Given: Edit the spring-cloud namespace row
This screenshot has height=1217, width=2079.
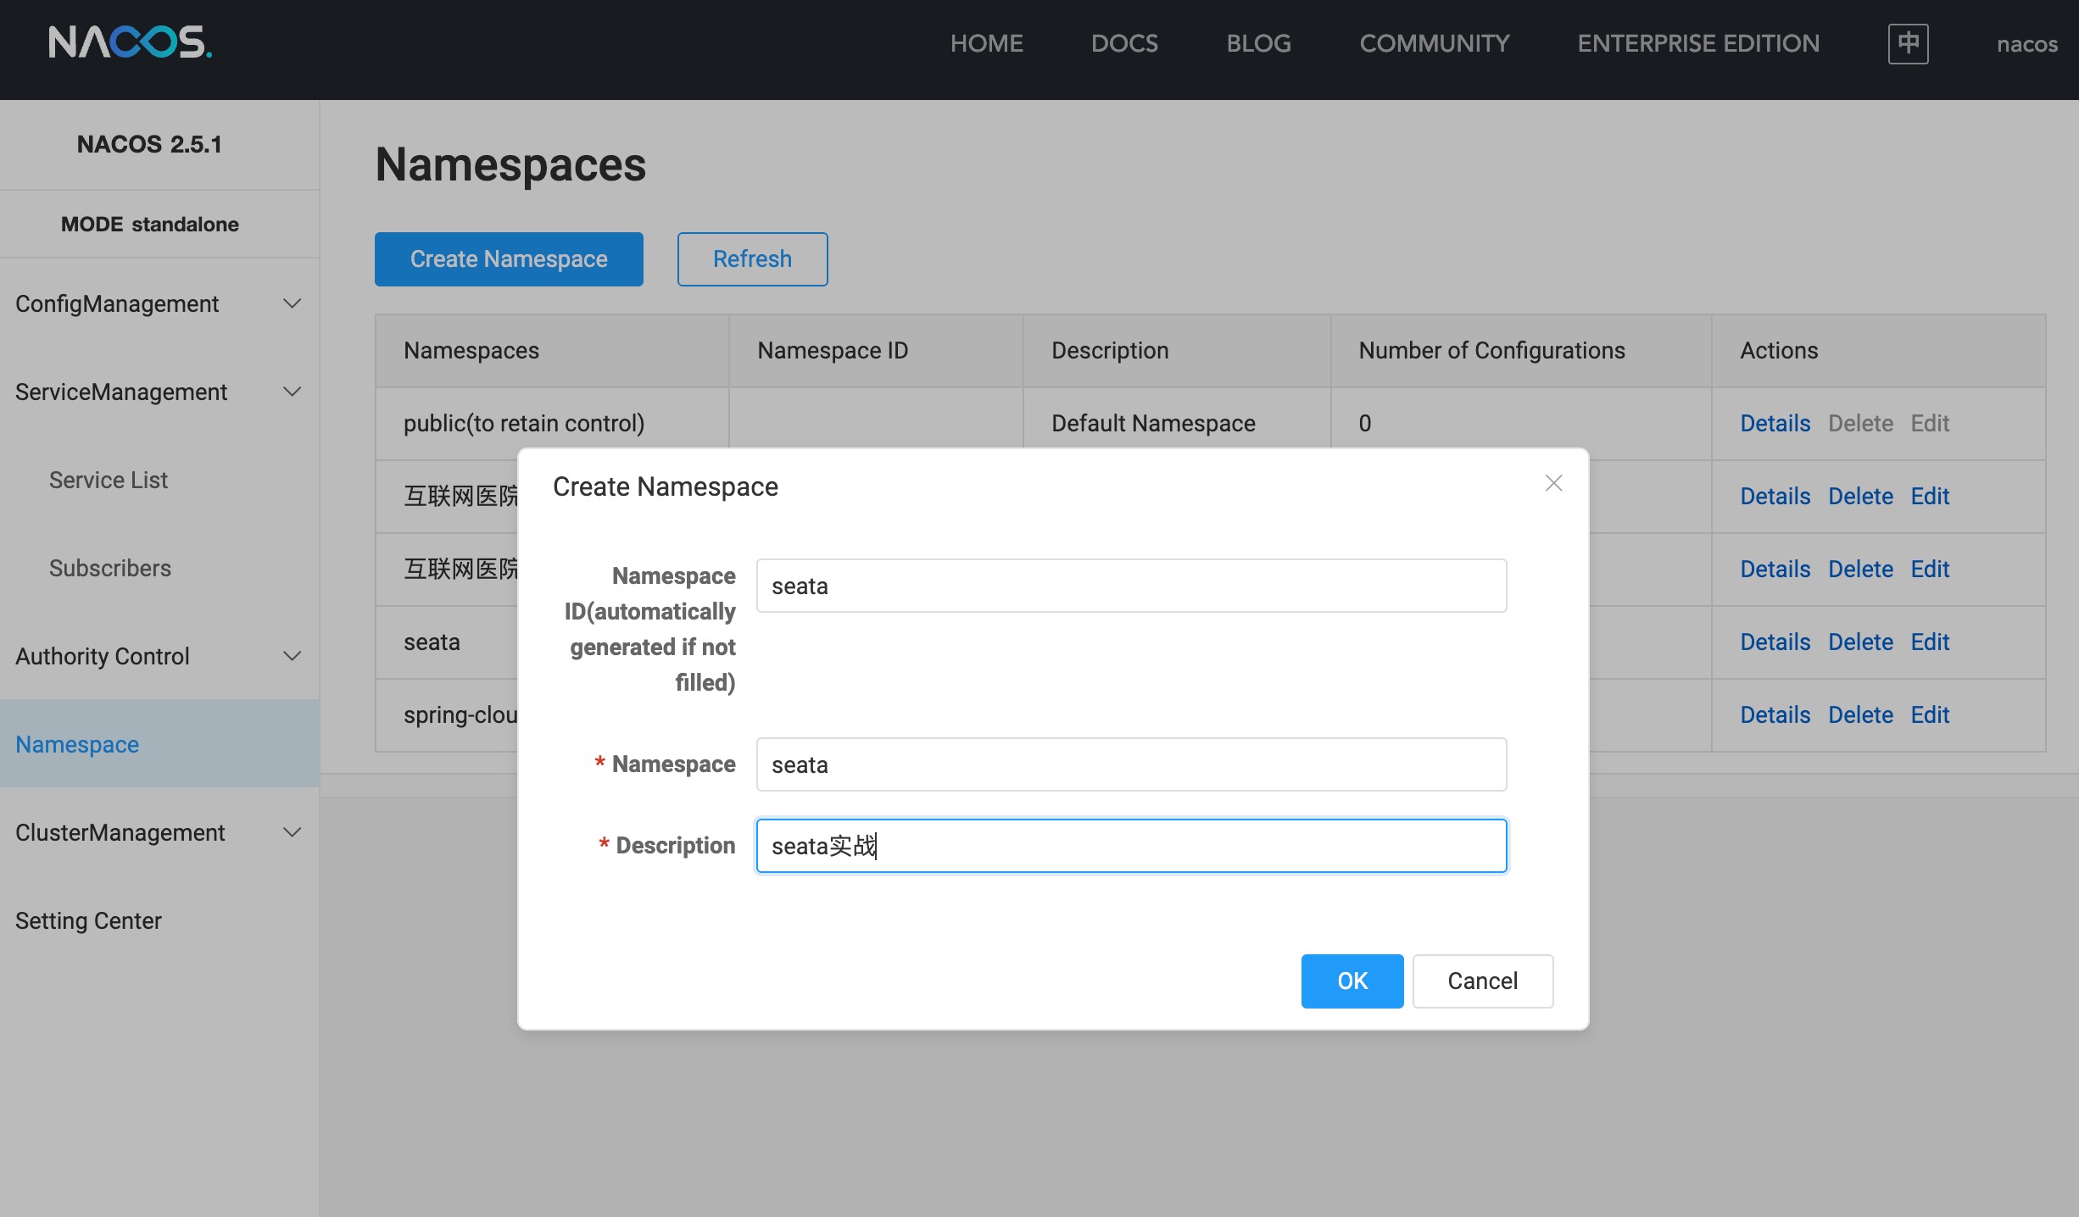Looking at the screenshot, I should tap(1930, 714).
